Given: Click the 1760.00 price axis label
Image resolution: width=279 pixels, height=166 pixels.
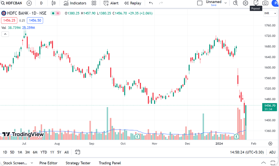Looking at the screenshot, I should [270, 25].
